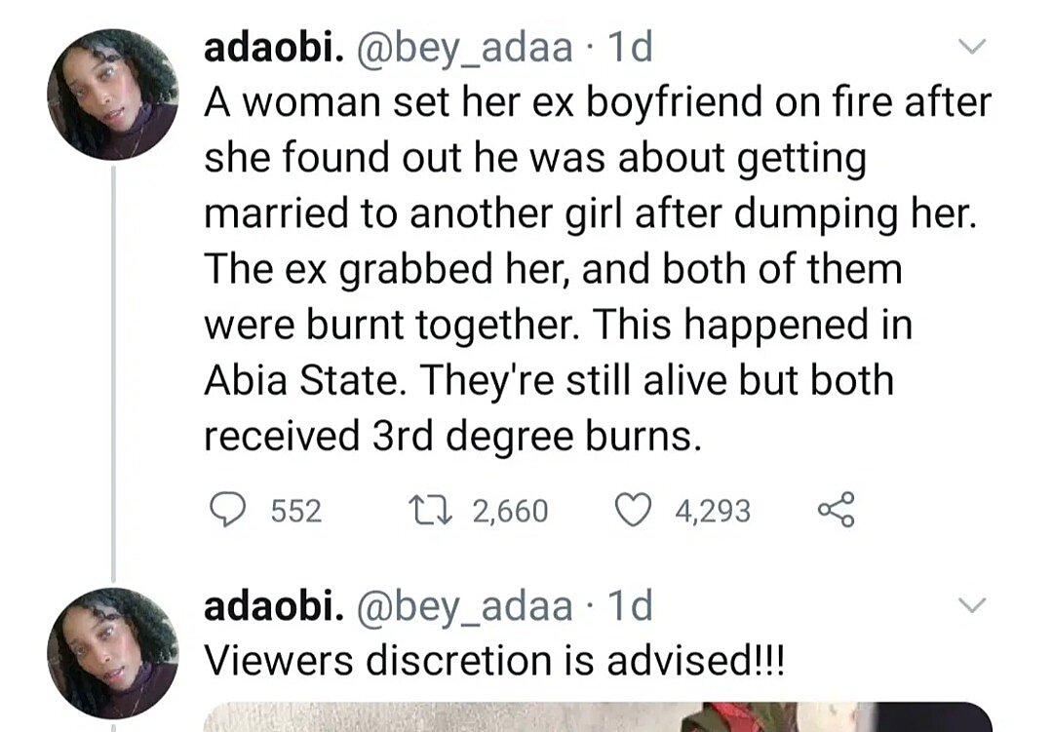The image size is (1053, 732).
Task: Open the share icon on the first tweet
Action: [836, 510]
